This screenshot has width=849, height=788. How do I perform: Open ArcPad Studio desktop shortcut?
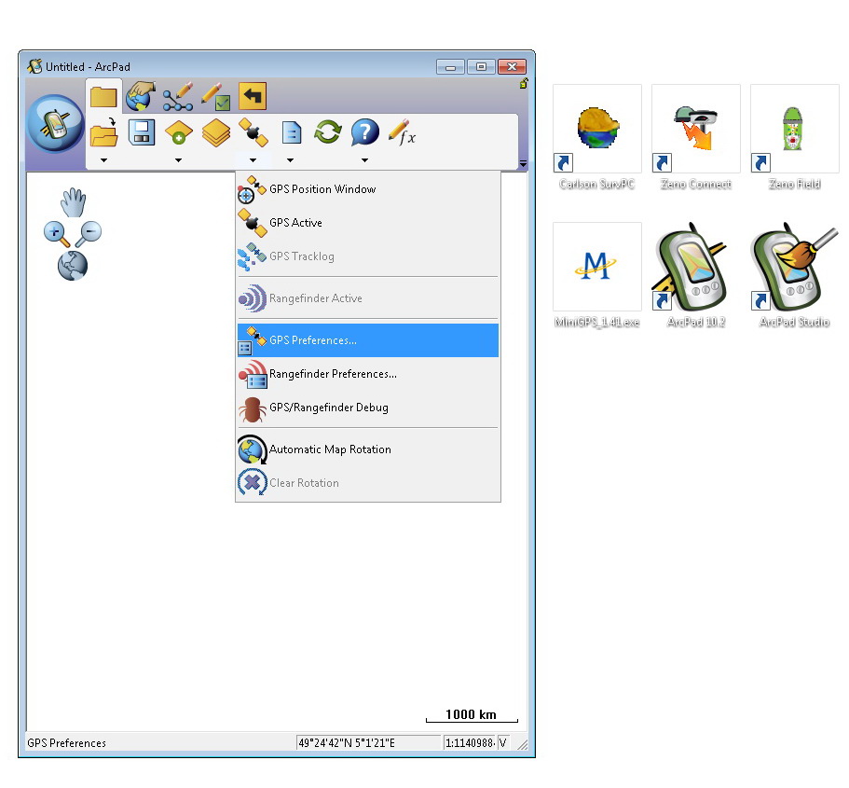794,275
